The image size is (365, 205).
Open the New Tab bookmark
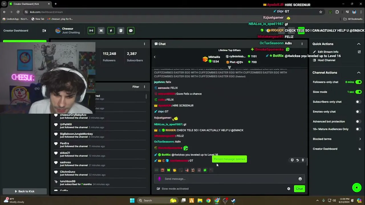coord(38,19)
